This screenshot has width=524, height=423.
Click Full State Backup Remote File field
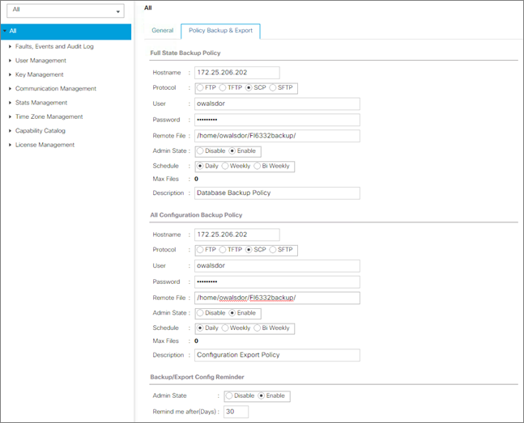(x=277, y=136)
